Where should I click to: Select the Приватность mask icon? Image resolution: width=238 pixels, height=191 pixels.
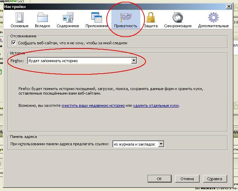tap(125, 17)
